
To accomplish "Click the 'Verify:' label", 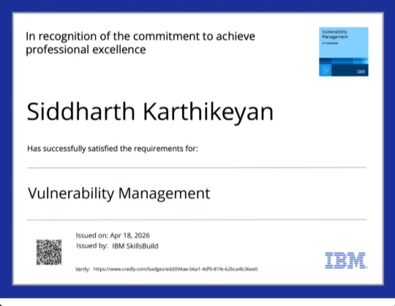I will (x=83, y=269).
